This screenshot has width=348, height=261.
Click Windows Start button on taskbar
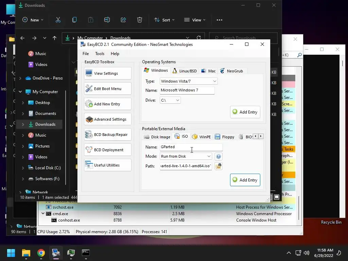11,253
